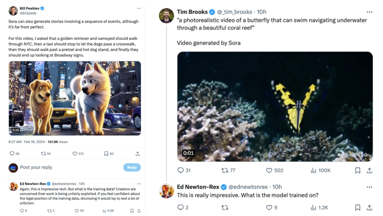Bookmark Tim Brooks' butterfly tweet
383x216 pixels.
point(358,170)
